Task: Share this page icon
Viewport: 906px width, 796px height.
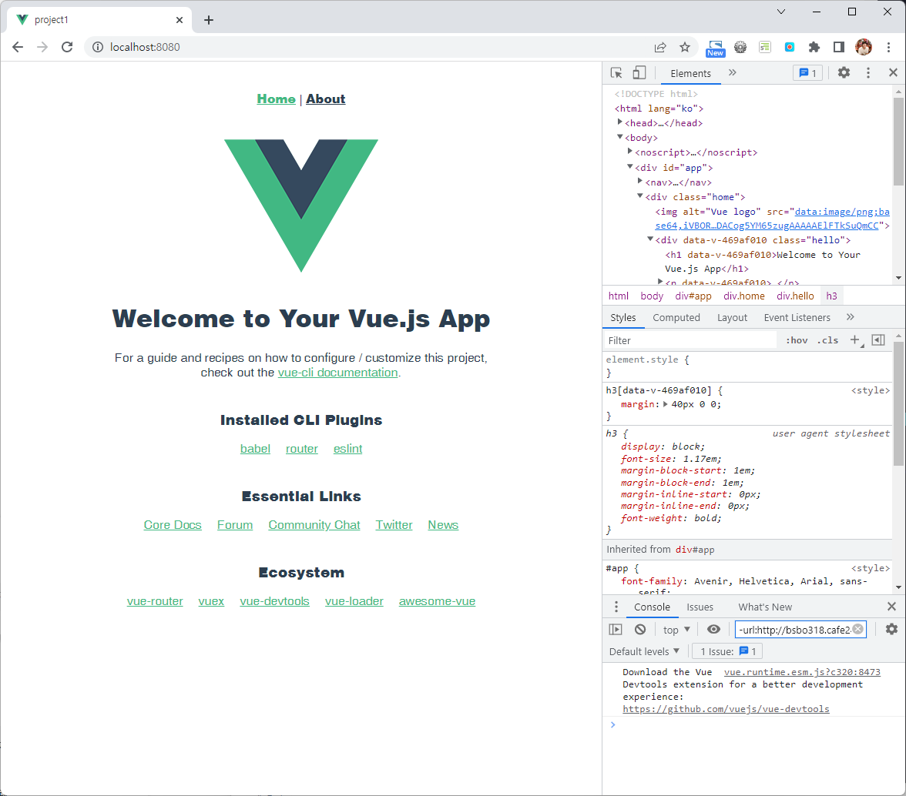Action: coord(659,47)
